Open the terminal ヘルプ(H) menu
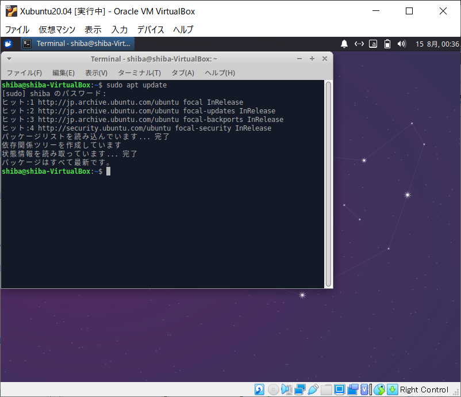This screenshot has width=461, height=397. click(x=220, y=72)
